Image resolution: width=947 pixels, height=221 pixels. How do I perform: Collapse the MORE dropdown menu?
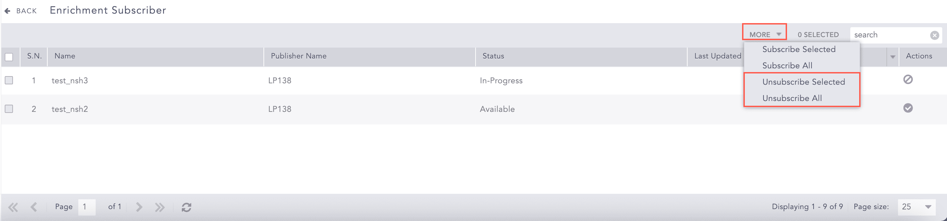coord(764,34)
